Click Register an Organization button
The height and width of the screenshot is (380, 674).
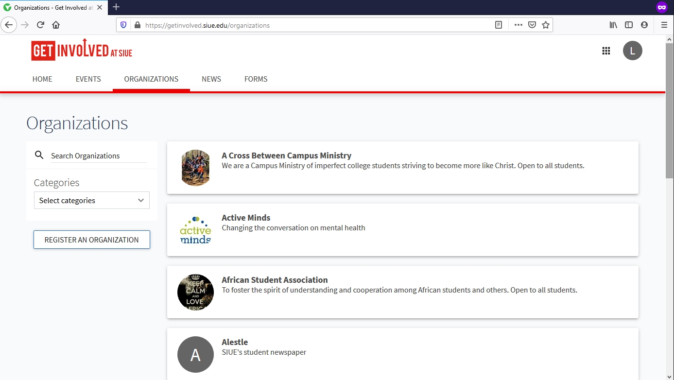91,240
